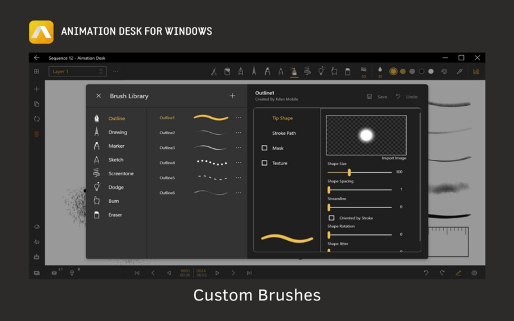
Task: Click the redo arrow in bottom bar
Action: click(x=442, y=273)
